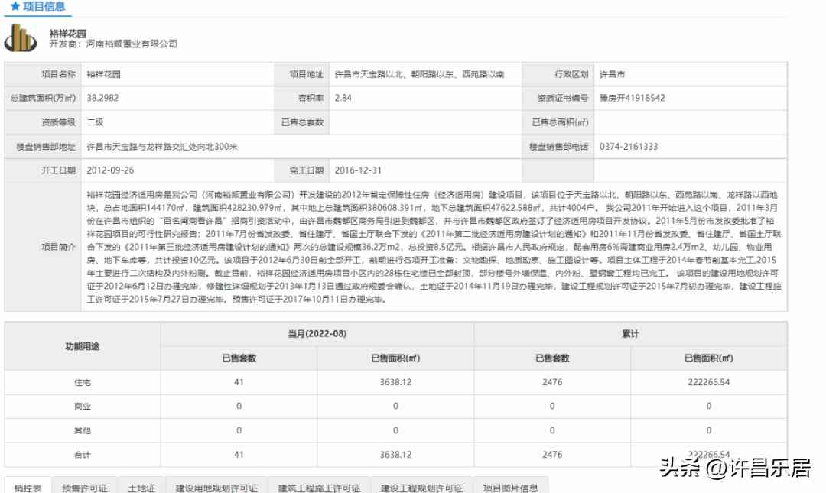This screenshot has width=826, height=493.
Task: Click the 裕祥花园 title next to the logo
Action: pos(67,33)
